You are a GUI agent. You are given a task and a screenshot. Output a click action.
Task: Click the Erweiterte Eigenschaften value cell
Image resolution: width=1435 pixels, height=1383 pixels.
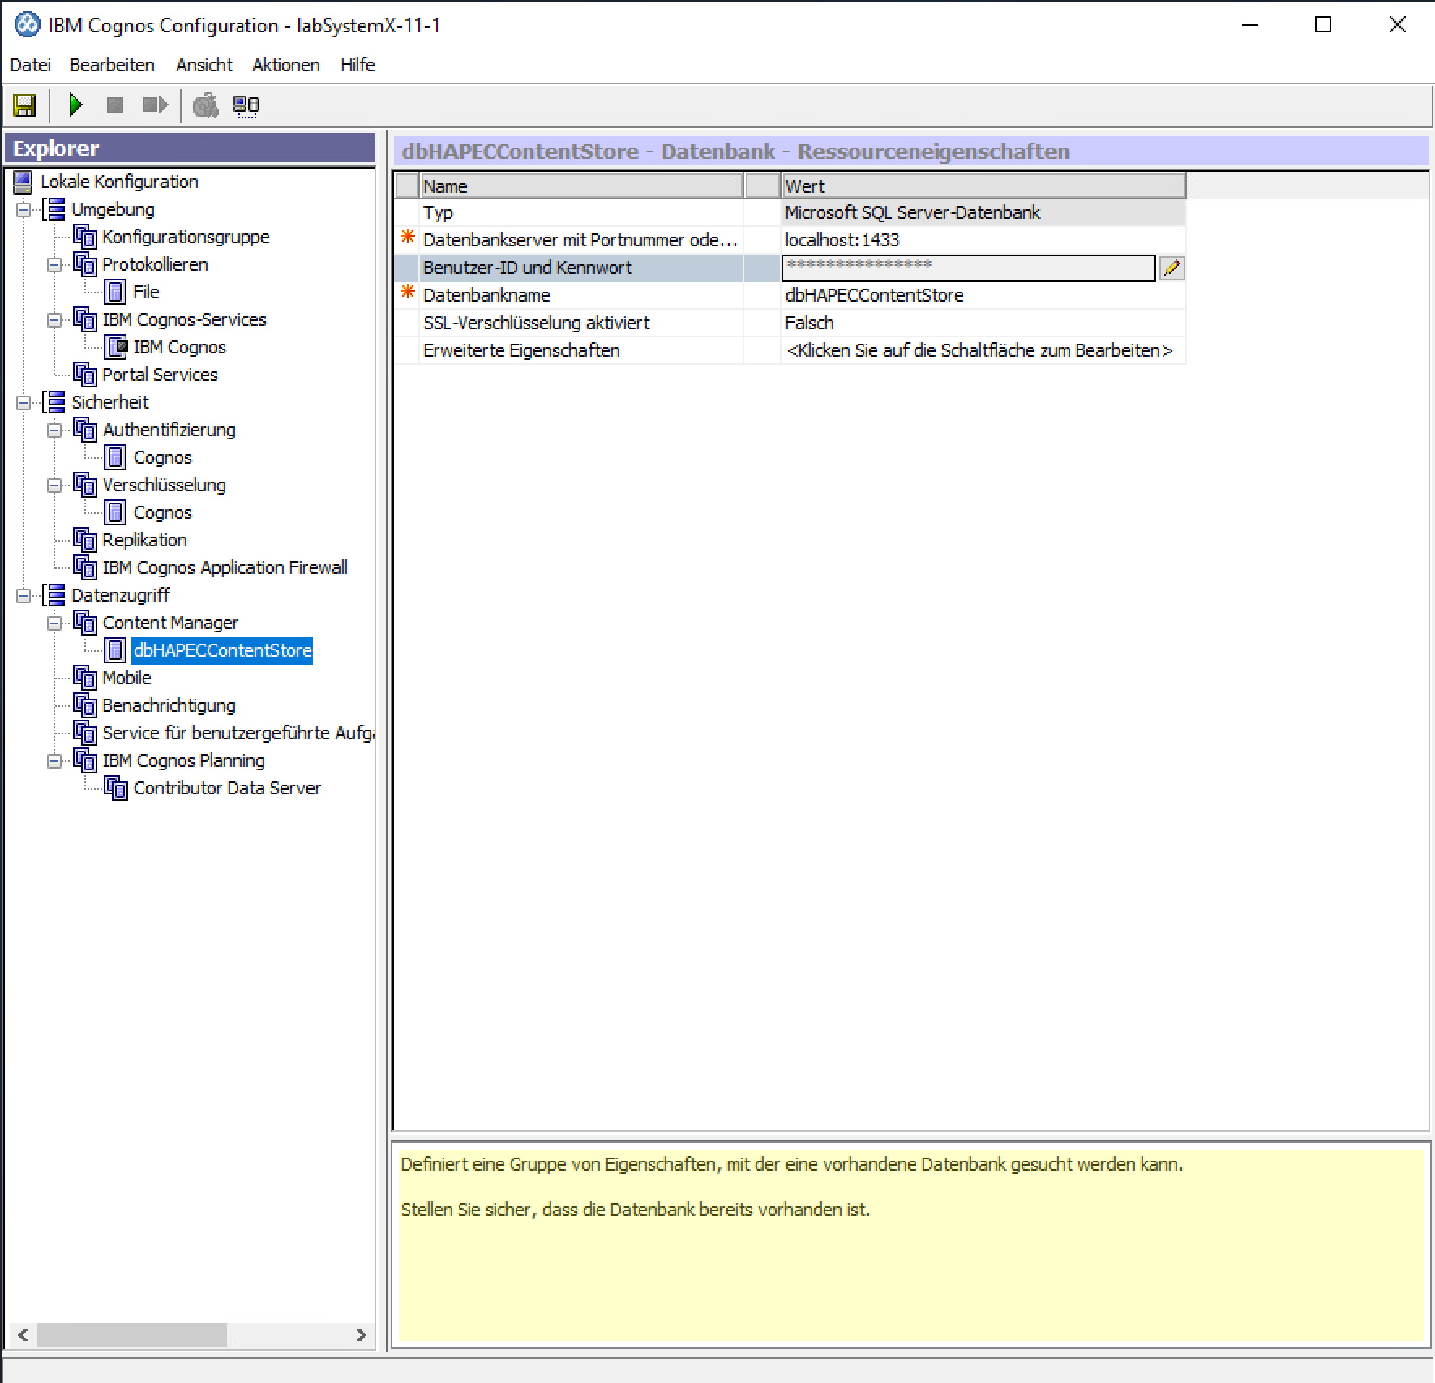point(981,350)
